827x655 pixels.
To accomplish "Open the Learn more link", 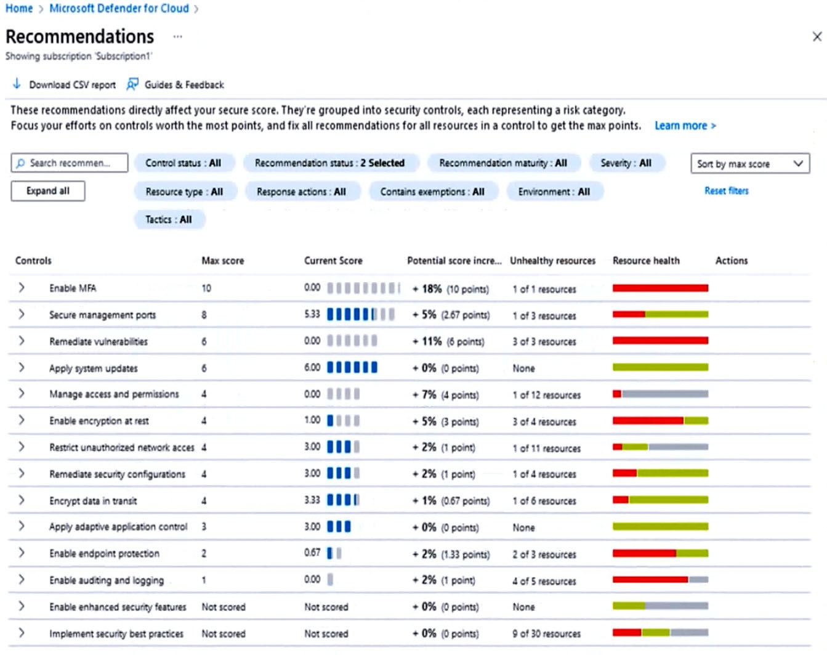I will pos(684,126).
